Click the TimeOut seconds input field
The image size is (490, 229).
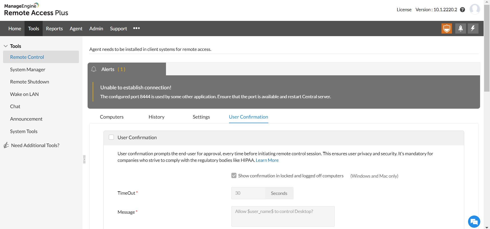248,193
